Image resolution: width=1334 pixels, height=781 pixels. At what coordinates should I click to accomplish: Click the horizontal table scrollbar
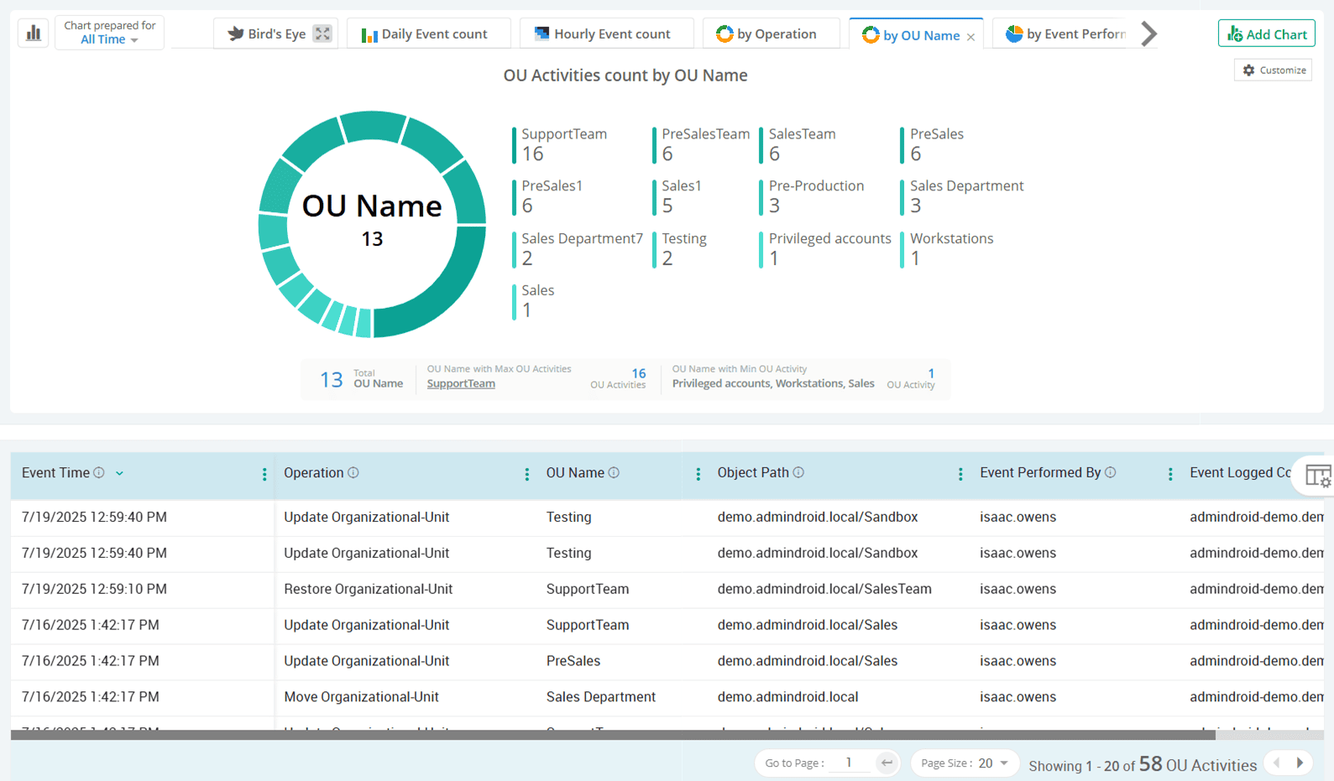point(613,735)
